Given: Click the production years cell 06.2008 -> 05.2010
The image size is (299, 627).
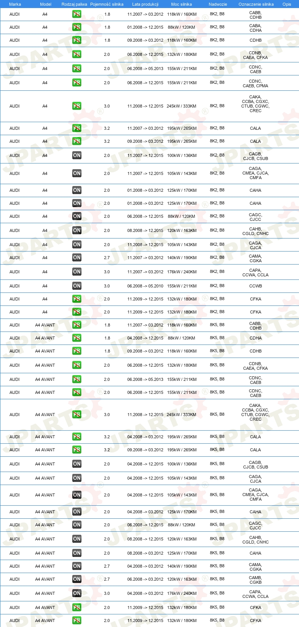Looking at the screenshot, I should (145, 286).
